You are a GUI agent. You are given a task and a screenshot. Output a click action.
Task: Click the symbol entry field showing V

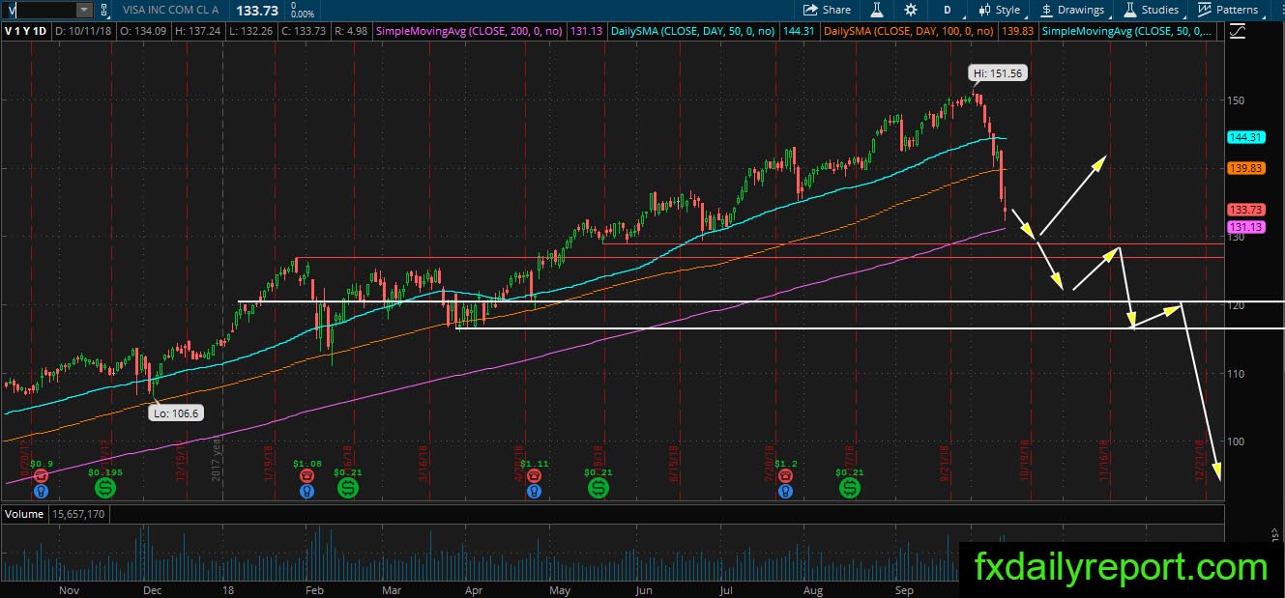coord(38,10)
